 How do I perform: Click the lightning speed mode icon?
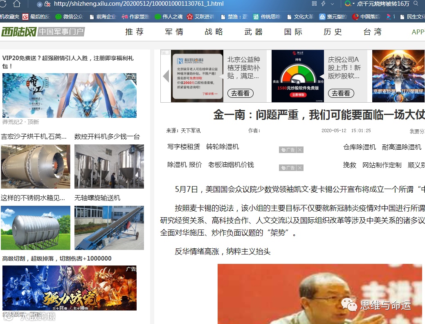[x=323, y=4]
